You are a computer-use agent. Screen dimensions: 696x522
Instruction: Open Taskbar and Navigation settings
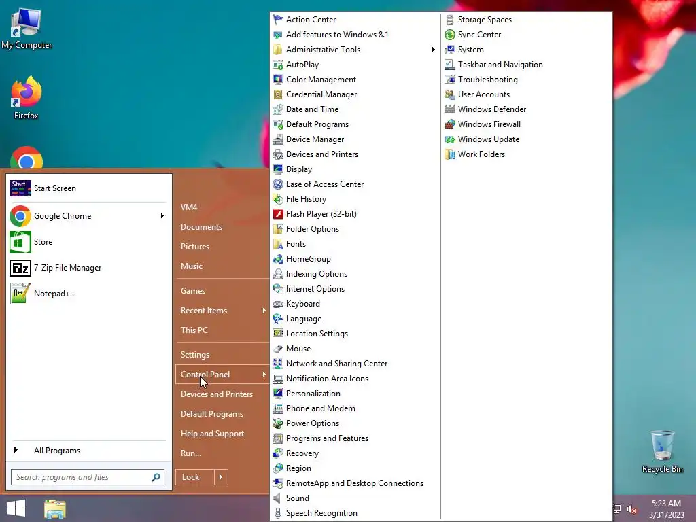tap(500, 65)
